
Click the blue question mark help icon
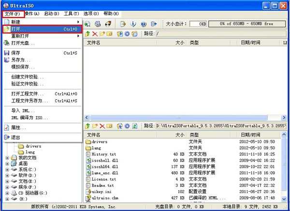(x=144, y=24)
